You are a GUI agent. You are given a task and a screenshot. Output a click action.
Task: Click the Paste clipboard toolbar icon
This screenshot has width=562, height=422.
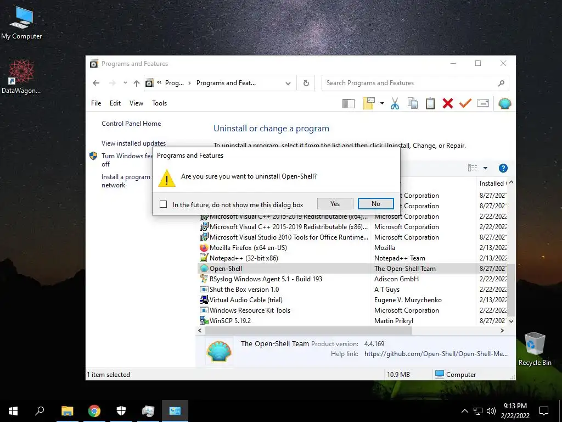(x=430, y=103)
